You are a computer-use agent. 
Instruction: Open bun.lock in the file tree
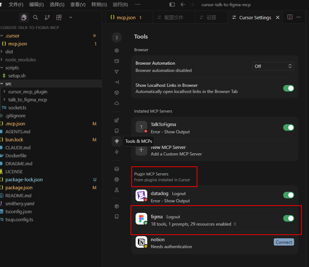coord(51,139)
